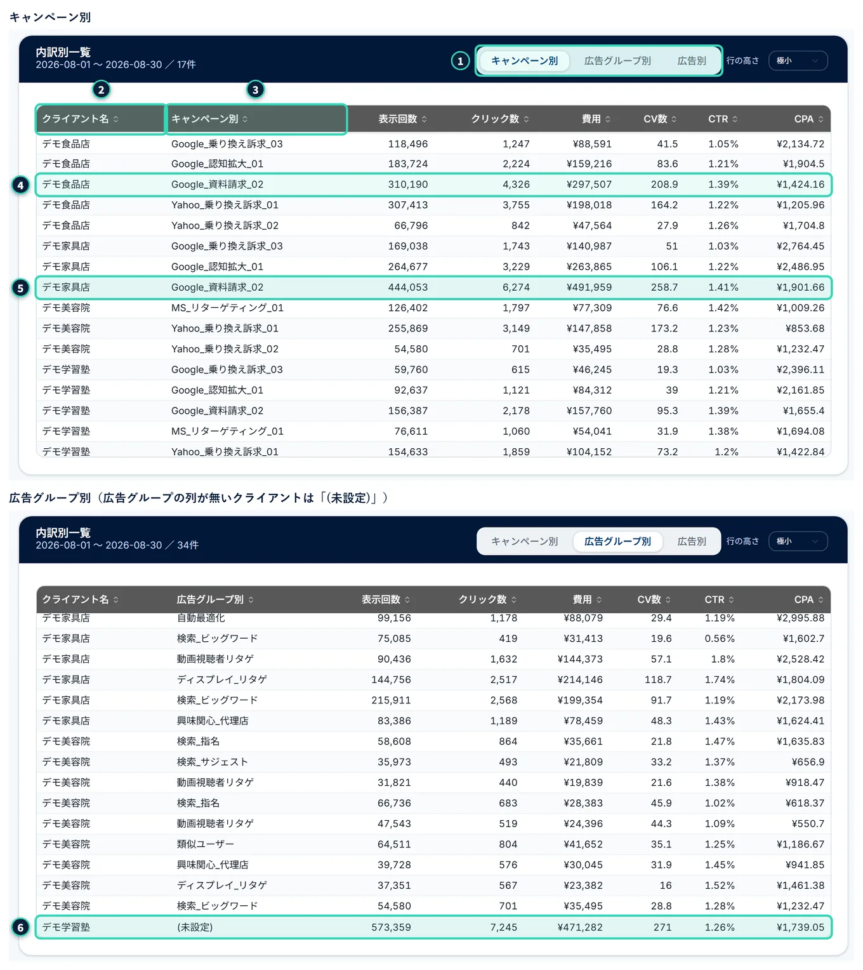The height and width of the screenshot is (970, 863).
Task: Click MS_リターゲティング_01 cell for デモ美容院
Action: (227, 308)
